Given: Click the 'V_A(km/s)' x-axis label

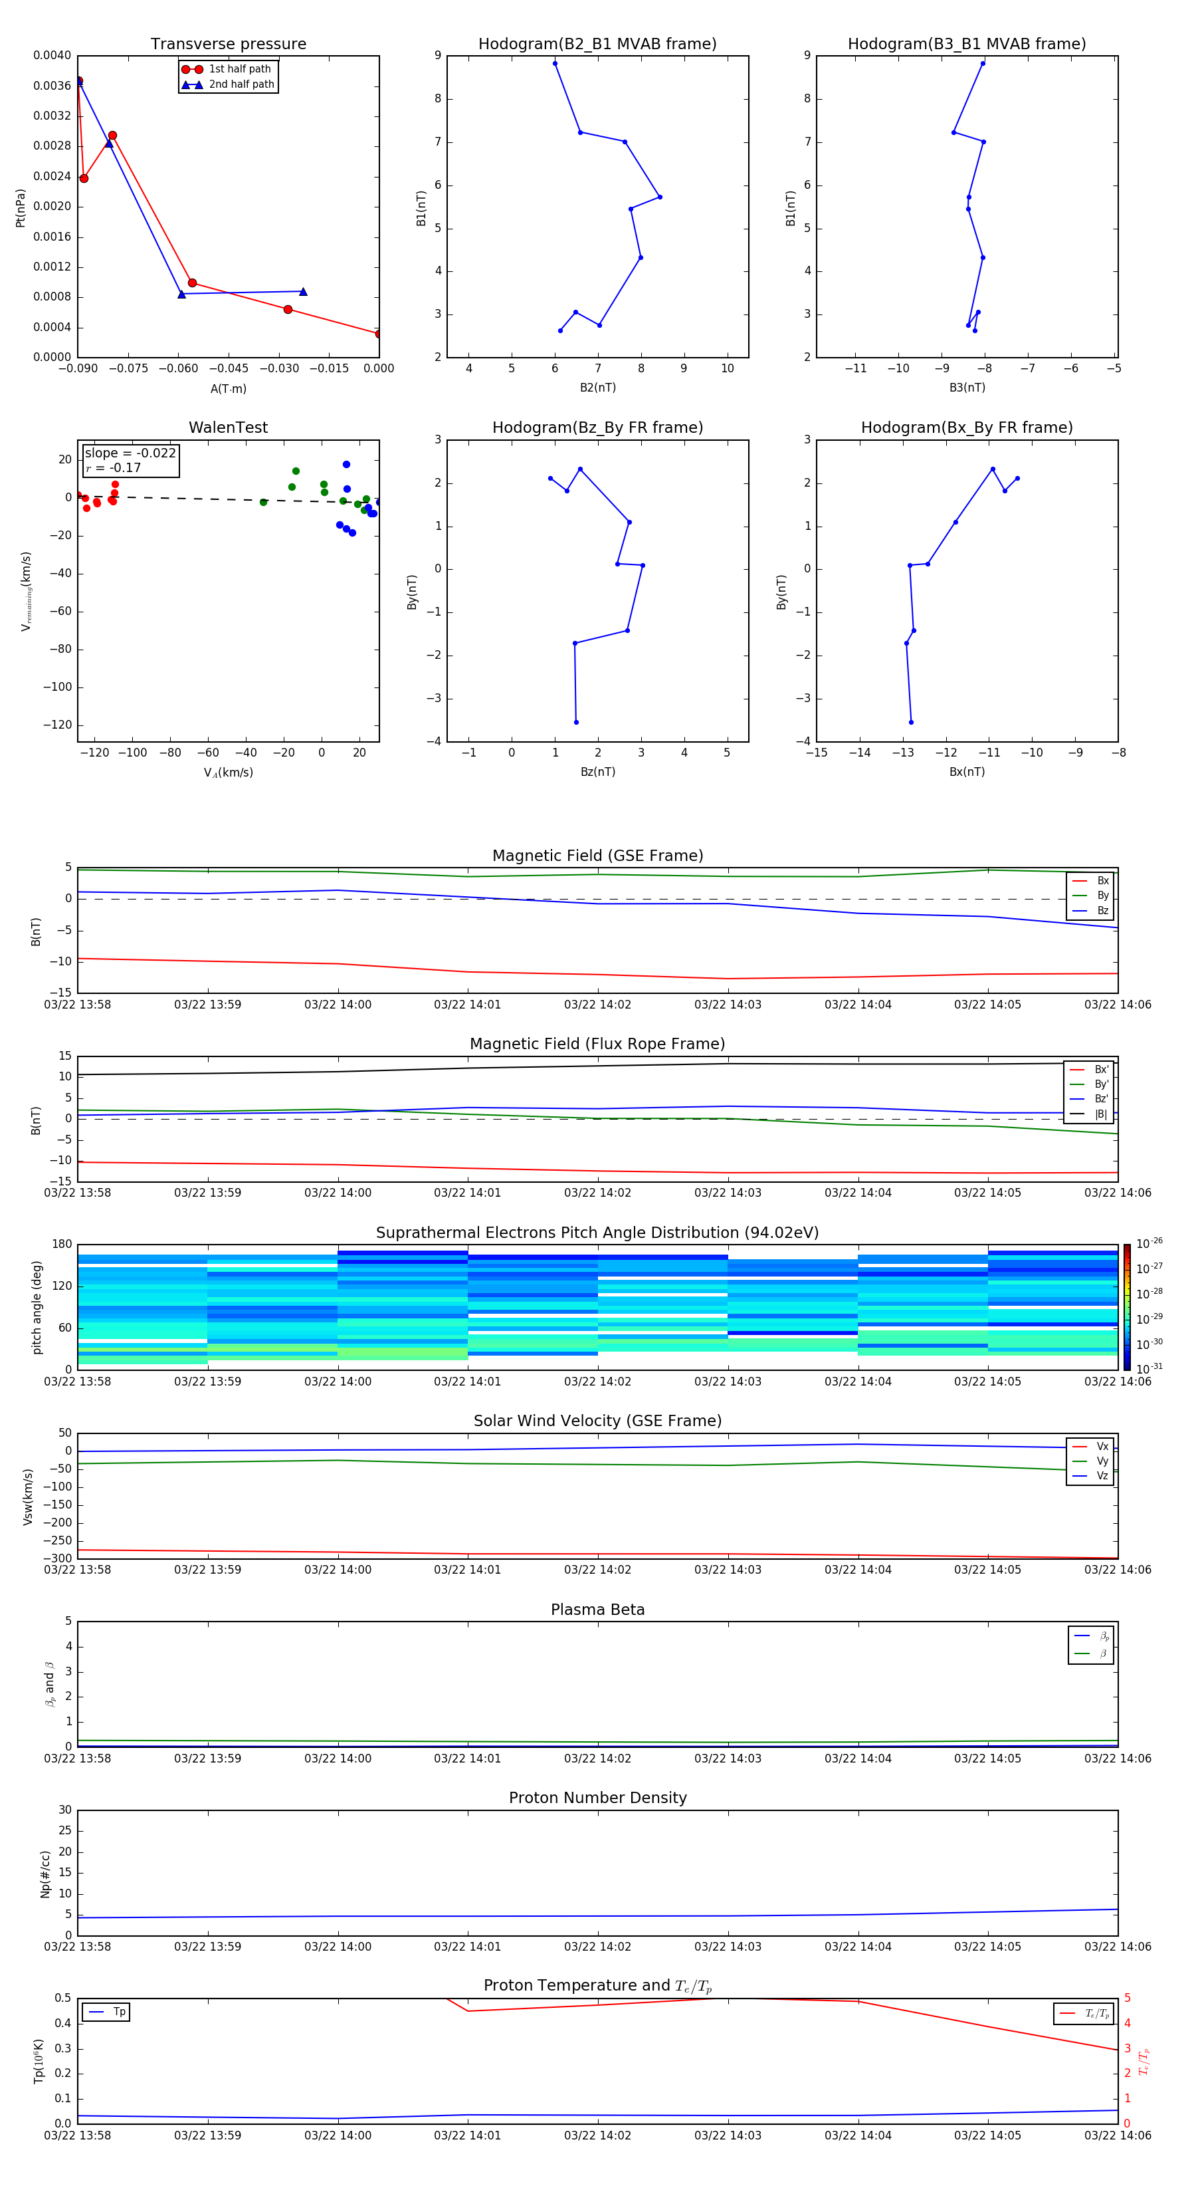Looking at the screenshot, I should [x=228, y=773].
